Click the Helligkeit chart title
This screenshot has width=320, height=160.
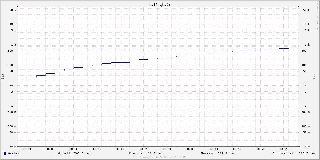(x=160, y=5)
